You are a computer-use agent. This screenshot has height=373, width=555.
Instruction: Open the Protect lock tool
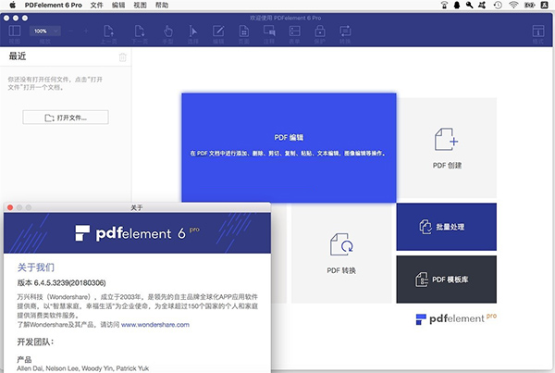(x=320, y=31)
